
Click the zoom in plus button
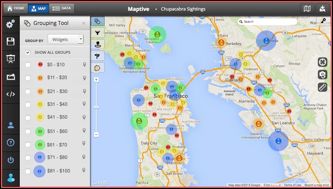pyautogui.click(x=96, y=79)
